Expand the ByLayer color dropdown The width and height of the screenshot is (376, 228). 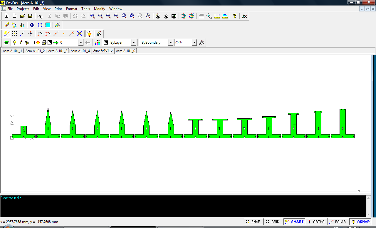coord(134,42)
